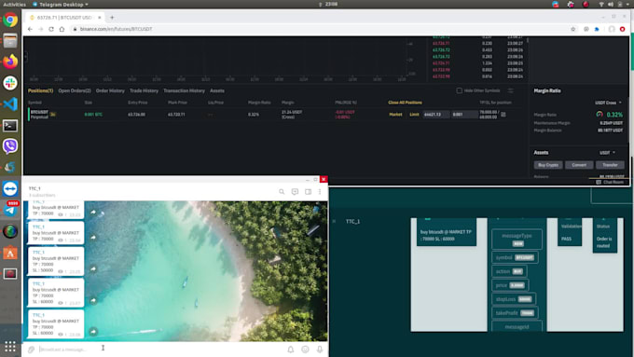Click the voice message microphone icon

[320, 350]
